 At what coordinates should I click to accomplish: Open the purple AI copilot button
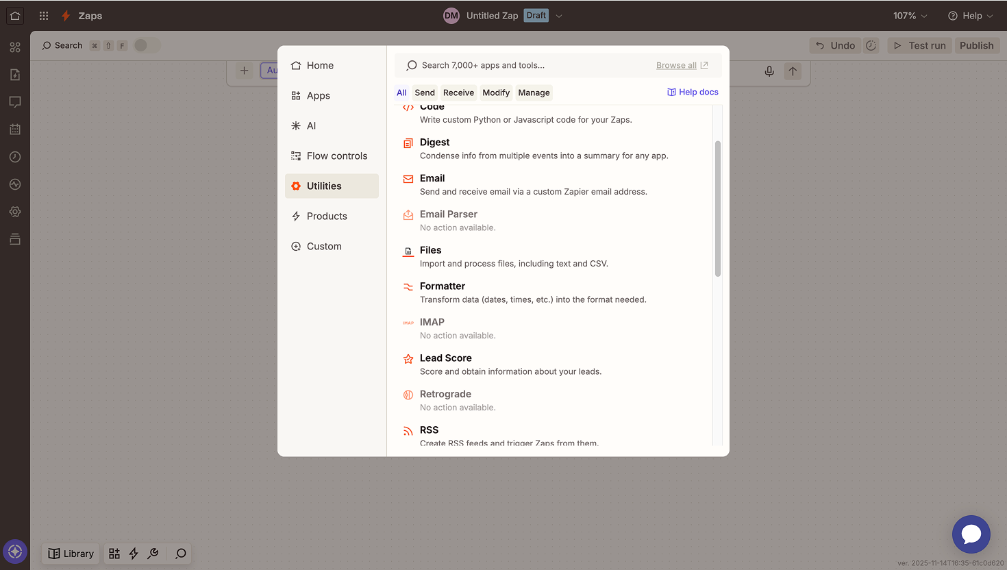point(15,552)
